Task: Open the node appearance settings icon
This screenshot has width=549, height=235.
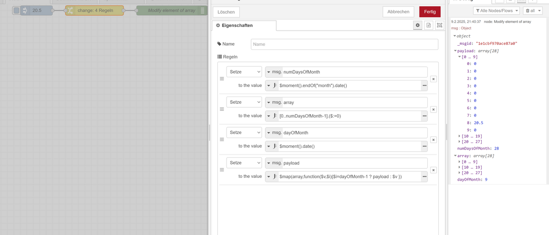Action: pyautogui.click(x=439, y=26)
